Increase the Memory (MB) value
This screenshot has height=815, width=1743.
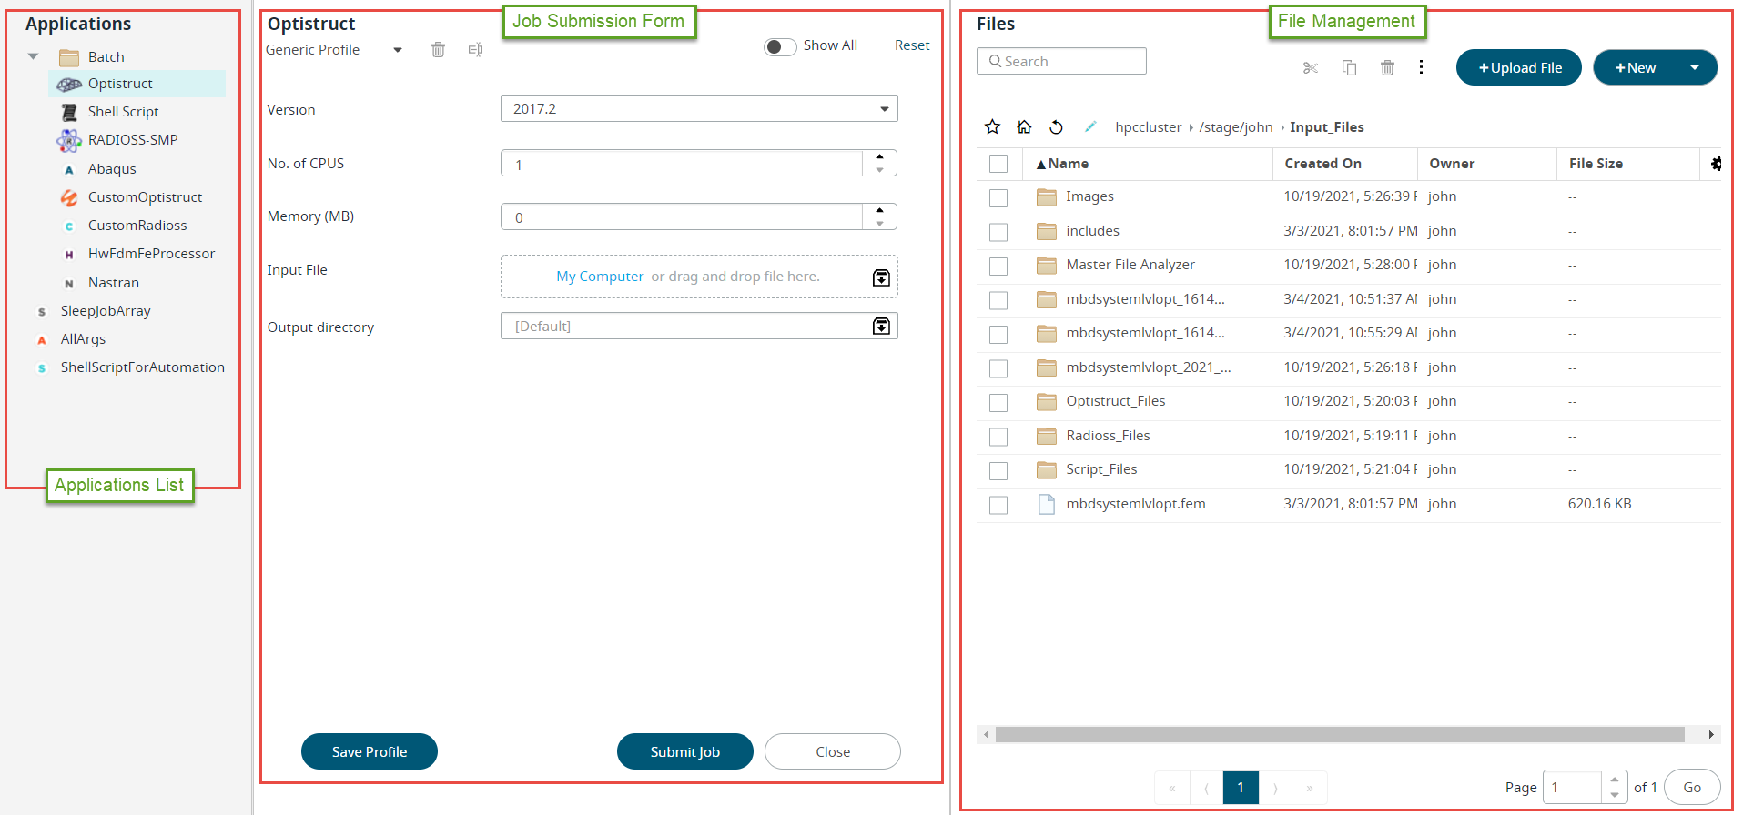pyautogui.click(x=879, y=210)
